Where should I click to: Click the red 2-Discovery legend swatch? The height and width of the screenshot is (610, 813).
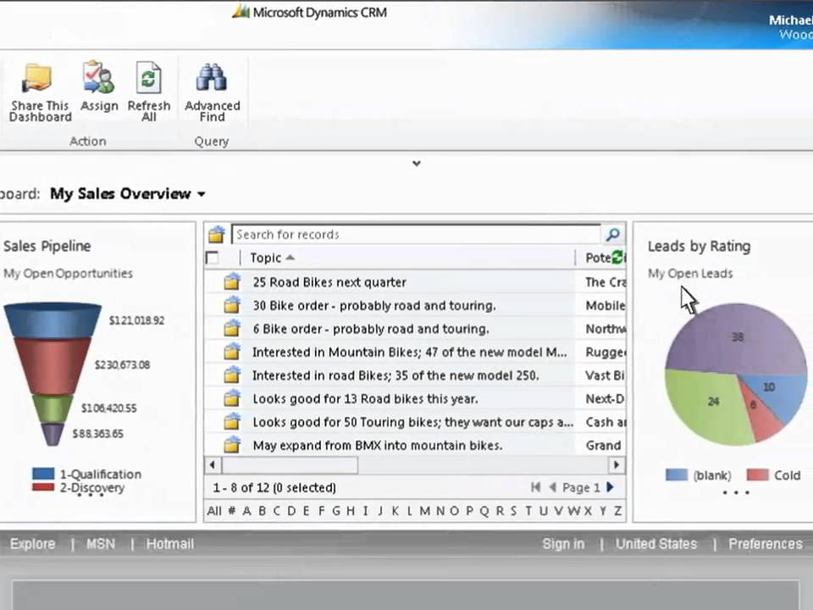pos(43,487)
